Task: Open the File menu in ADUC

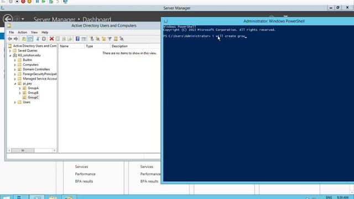Action: [11, 32]
